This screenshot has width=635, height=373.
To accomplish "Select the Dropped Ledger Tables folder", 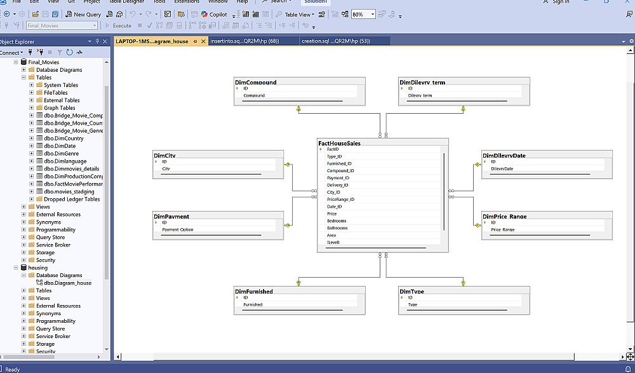I will pyautogui.click(x=72, y=199).
